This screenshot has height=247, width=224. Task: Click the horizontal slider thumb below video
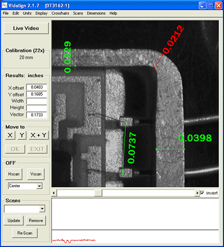(98, 193)
